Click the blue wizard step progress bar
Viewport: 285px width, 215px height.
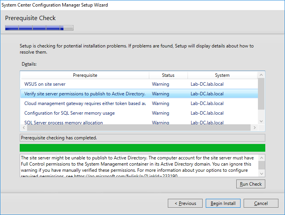click(39, 28)
